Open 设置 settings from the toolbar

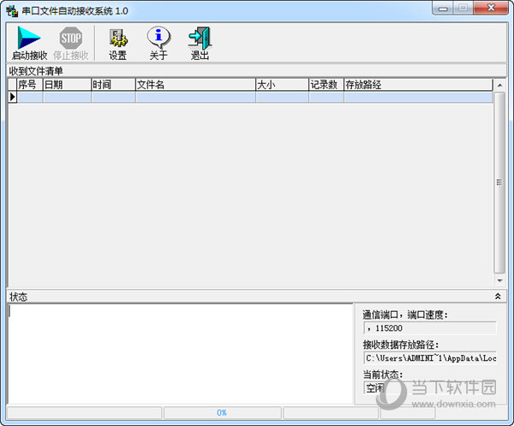[x=117, y=39]
